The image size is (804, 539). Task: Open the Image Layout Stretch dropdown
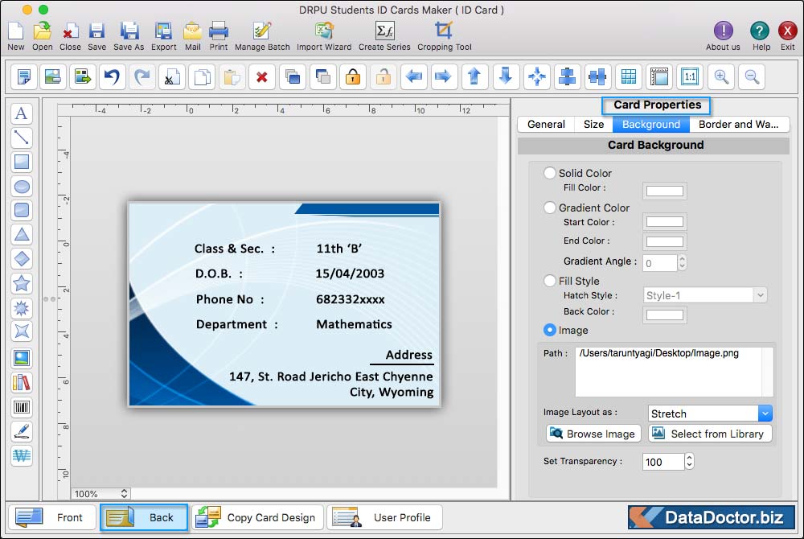710,414
